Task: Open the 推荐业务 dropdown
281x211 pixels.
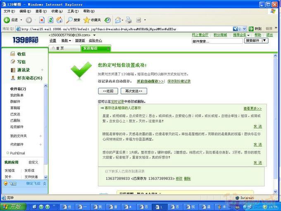Action: coord(241,35)
